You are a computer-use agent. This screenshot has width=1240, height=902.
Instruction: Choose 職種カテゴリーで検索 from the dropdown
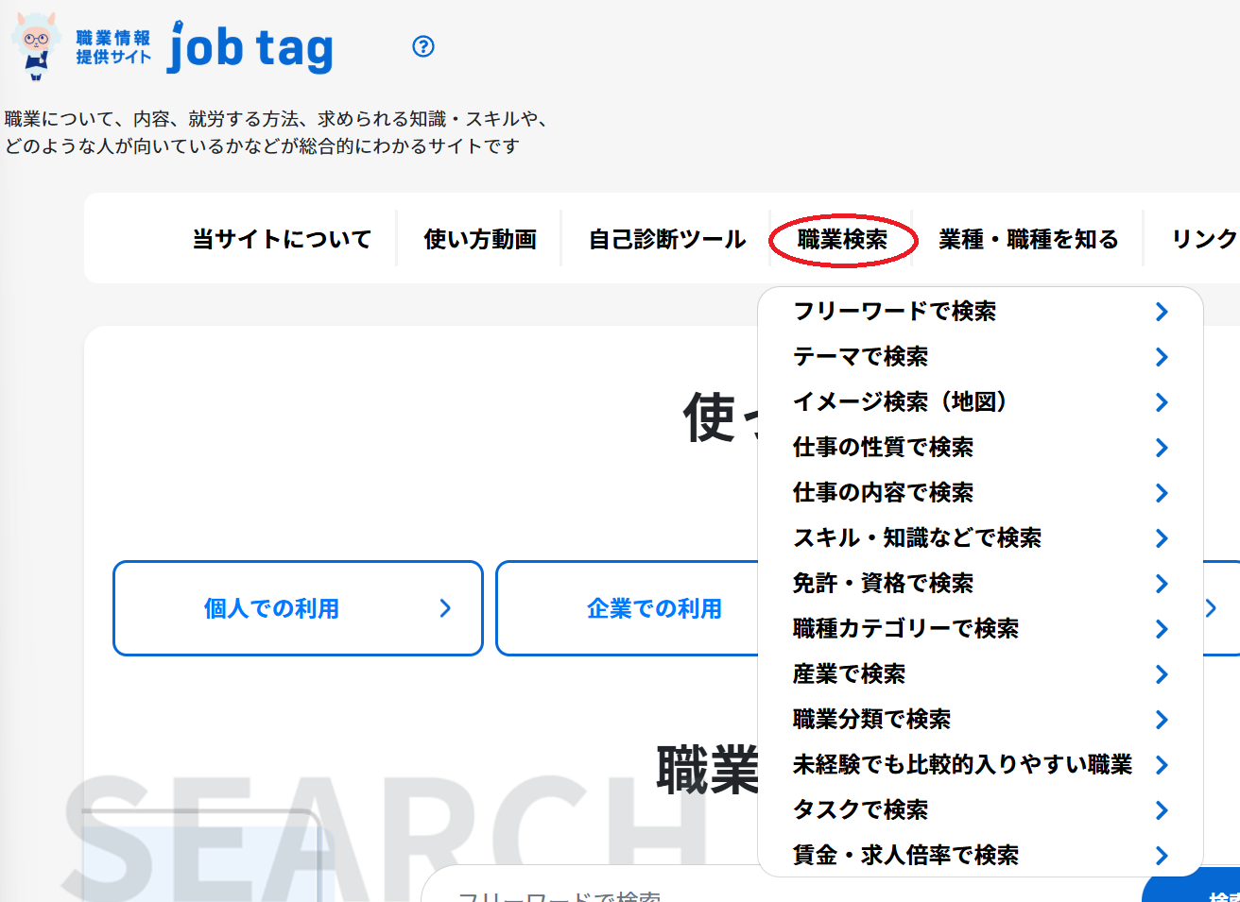pyautogui.click(x=905, y=629)
